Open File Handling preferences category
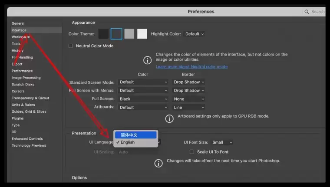This screenshot has height=187, width=330. point(22,57)
